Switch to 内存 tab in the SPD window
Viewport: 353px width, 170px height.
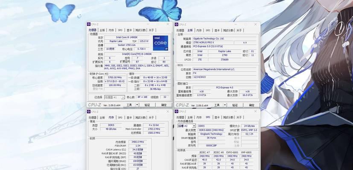pyautogui.click(x=199, y=117)
